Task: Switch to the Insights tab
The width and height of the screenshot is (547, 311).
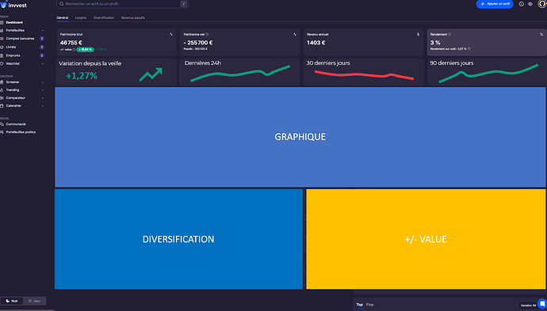Action: click(x=81, y=17)
